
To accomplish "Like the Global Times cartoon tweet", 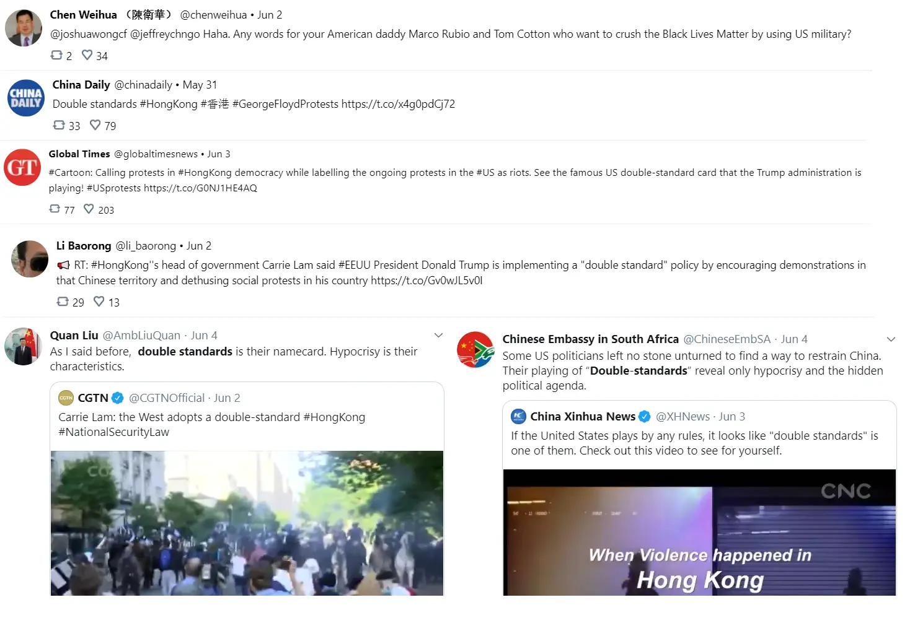I will pyautogui.click(x=89, y=209).
